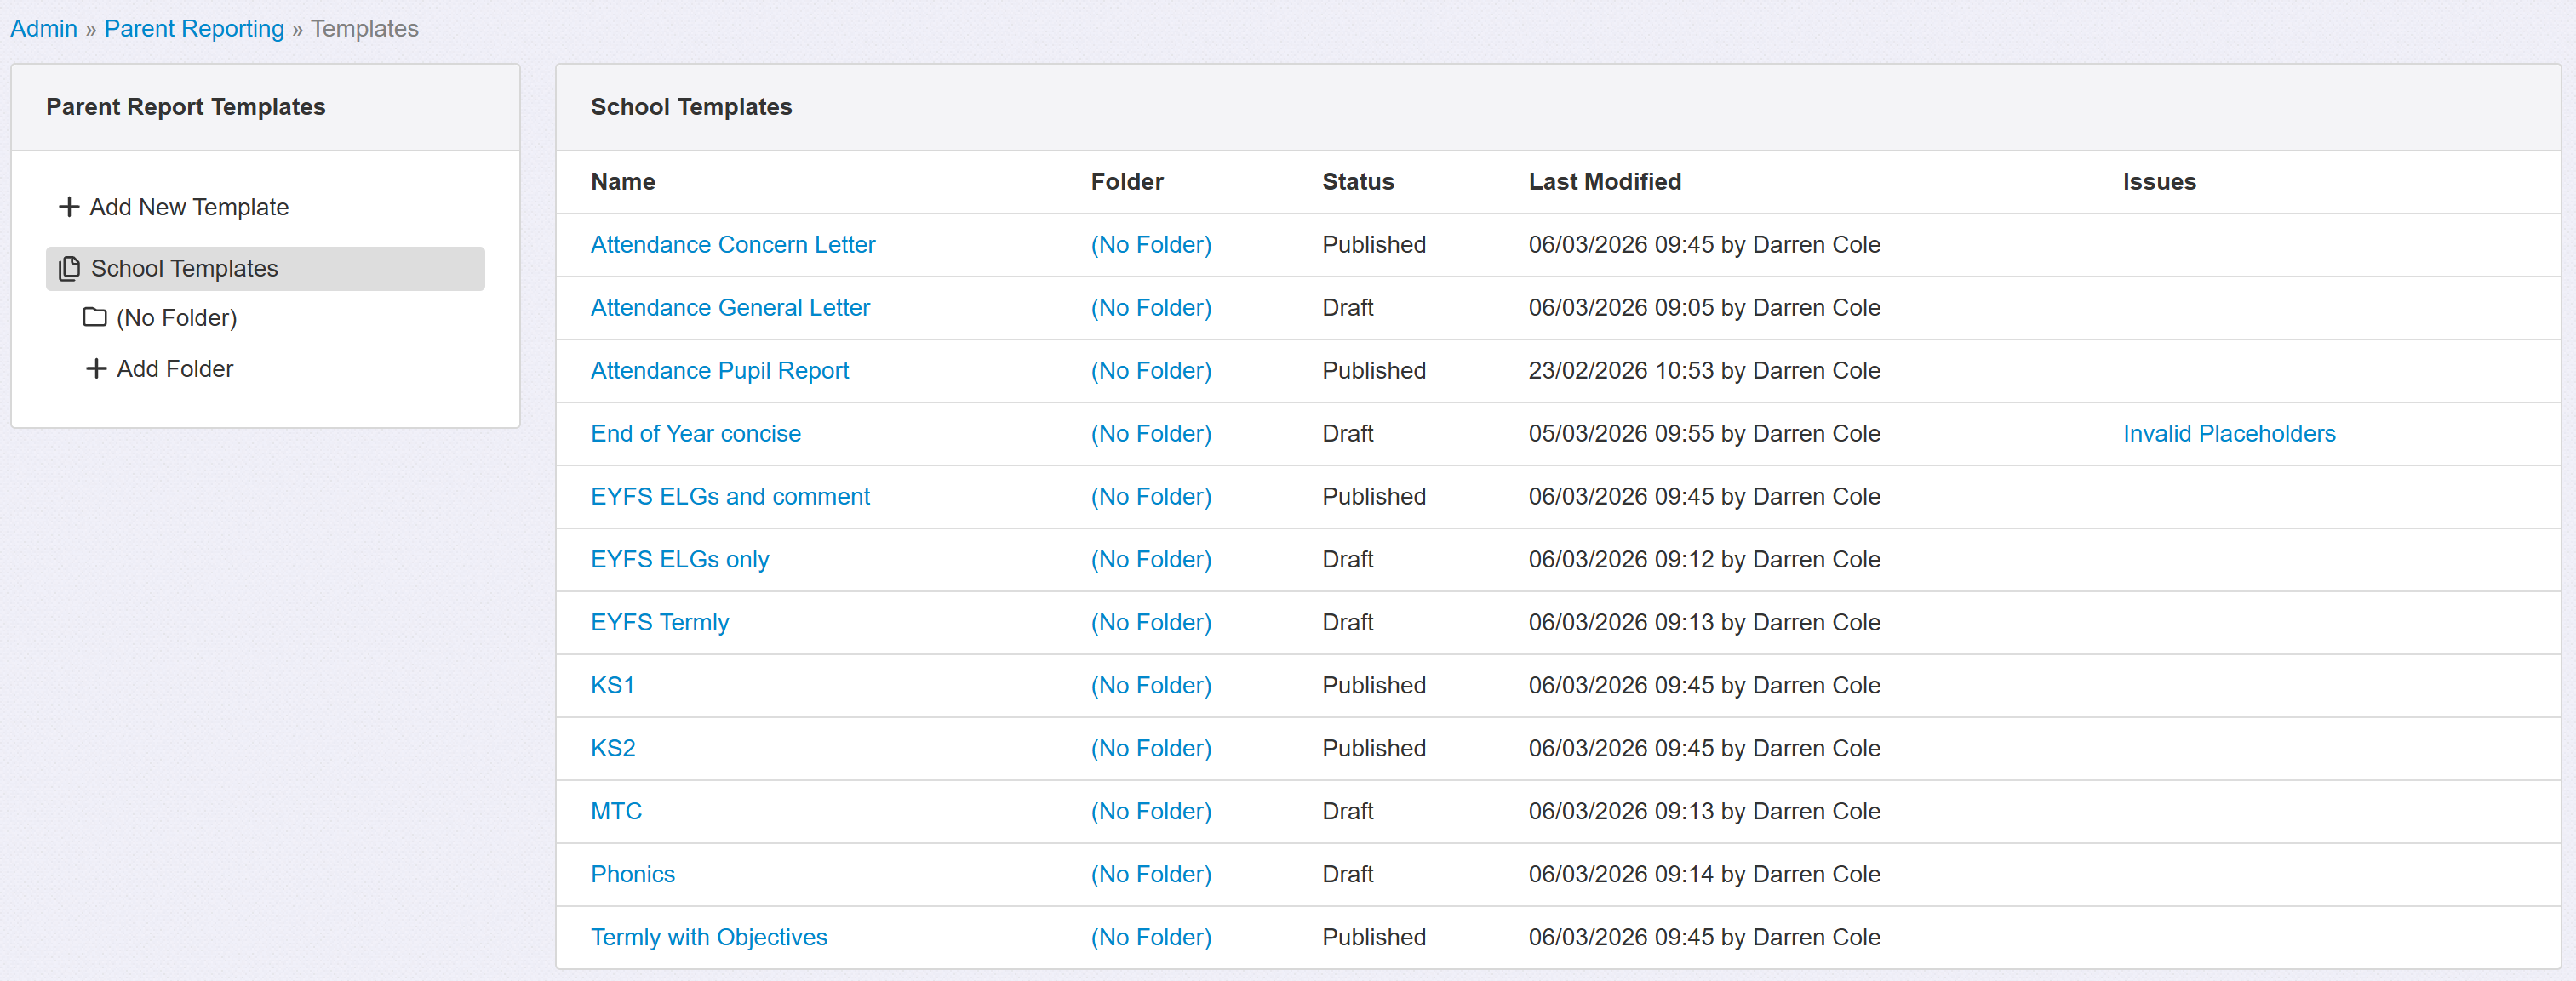Image resolution: width=2576 pixels, height=981 pixels.
Task: View the Invalid Placeholders issue link
Action: tap(2228, 434)
